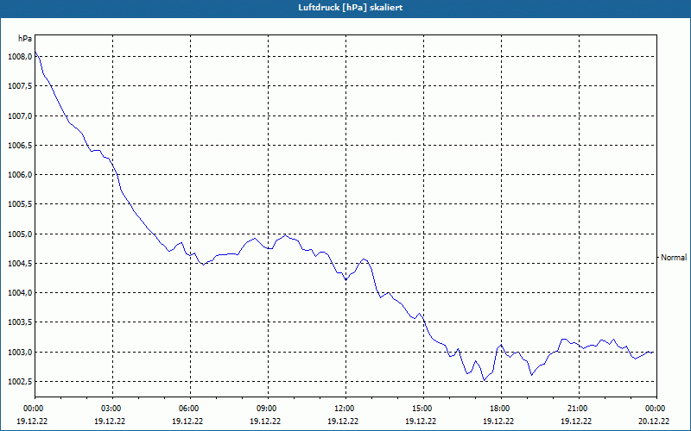Click the chart title 'Luftdruck [hPa] skaliert'
691x431 pixels.
pyautogui.click(x=351, y=8)
